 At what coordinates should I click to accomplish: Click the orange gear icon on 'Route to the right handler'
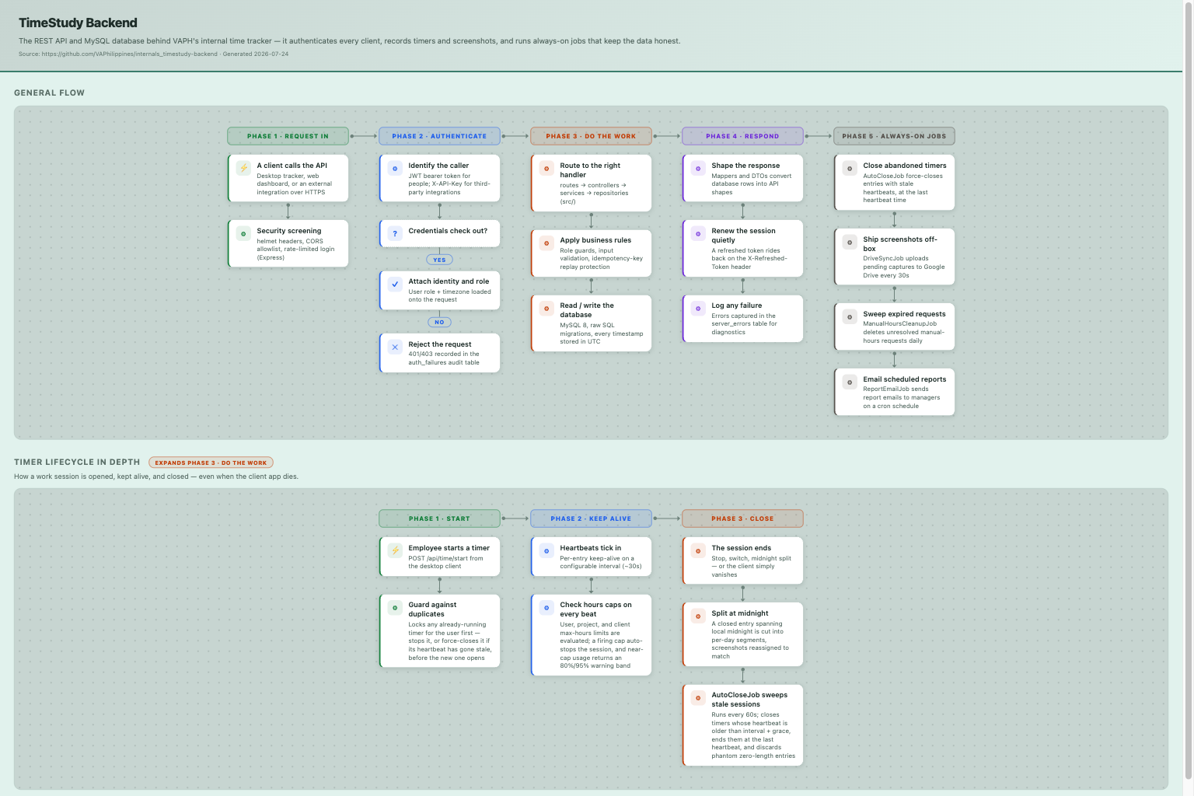[546, 168]
